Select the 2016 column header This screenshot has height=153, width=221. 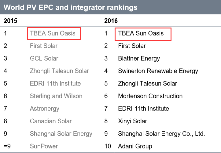pos(111,21)
